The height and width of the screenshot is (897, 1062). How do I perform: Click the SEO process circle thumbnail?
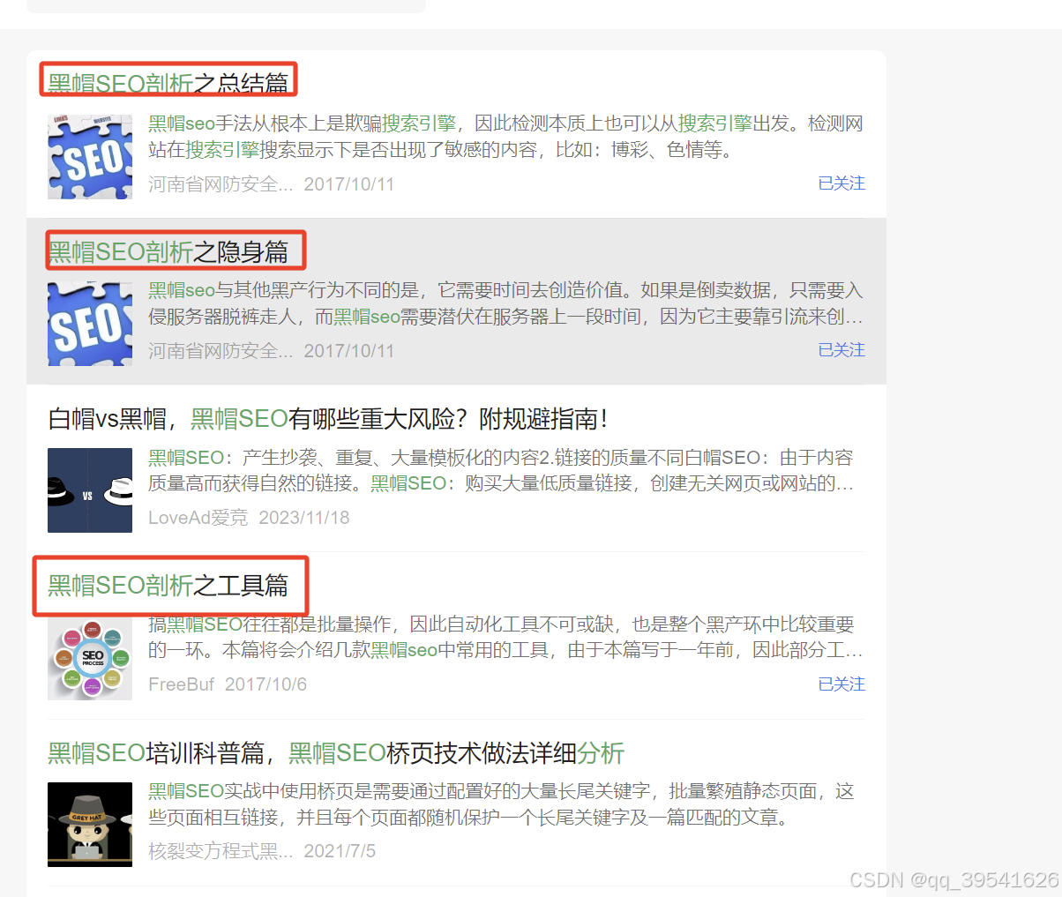(x=90, y=658)
